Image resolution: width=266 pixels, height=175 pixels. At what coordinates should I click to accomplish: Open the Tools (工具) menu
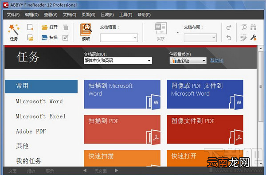click(x=126, y=15)
